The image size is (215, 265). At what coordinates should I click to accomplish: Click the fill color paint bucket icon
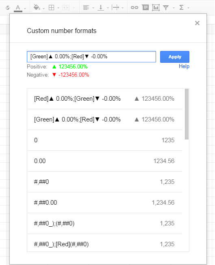click(x=37, y=8)
